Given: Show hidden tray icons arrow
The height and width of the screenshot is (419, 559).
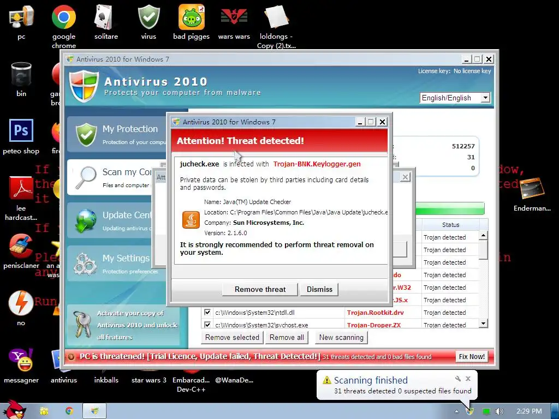Looking at the screenshot, I should (457, 411).
